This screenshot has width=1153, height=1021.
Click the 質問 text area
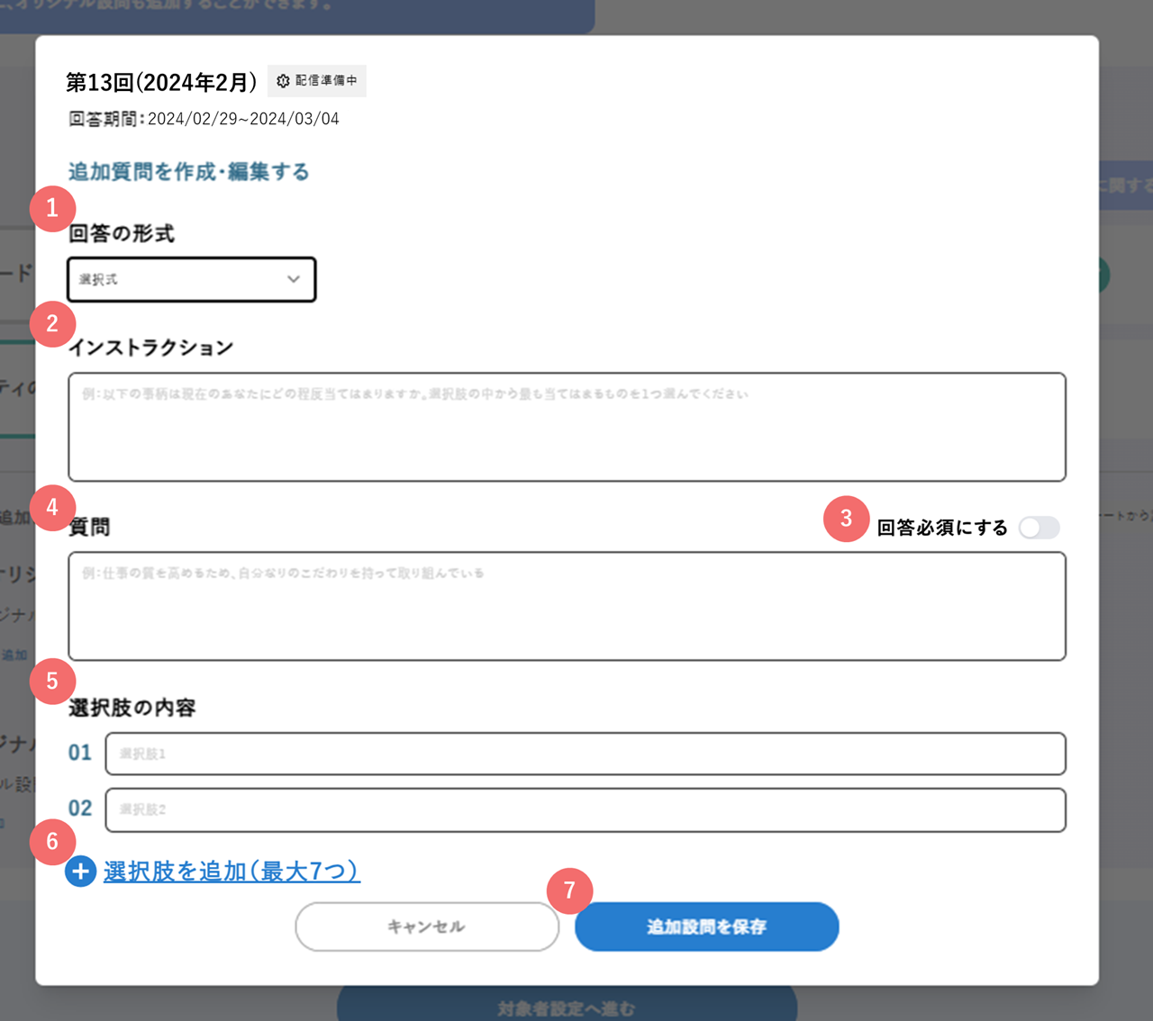[x=567, y=606]
